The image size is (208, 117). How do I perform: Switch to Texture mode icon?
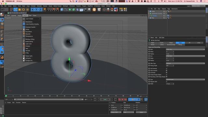click(2, 24)
